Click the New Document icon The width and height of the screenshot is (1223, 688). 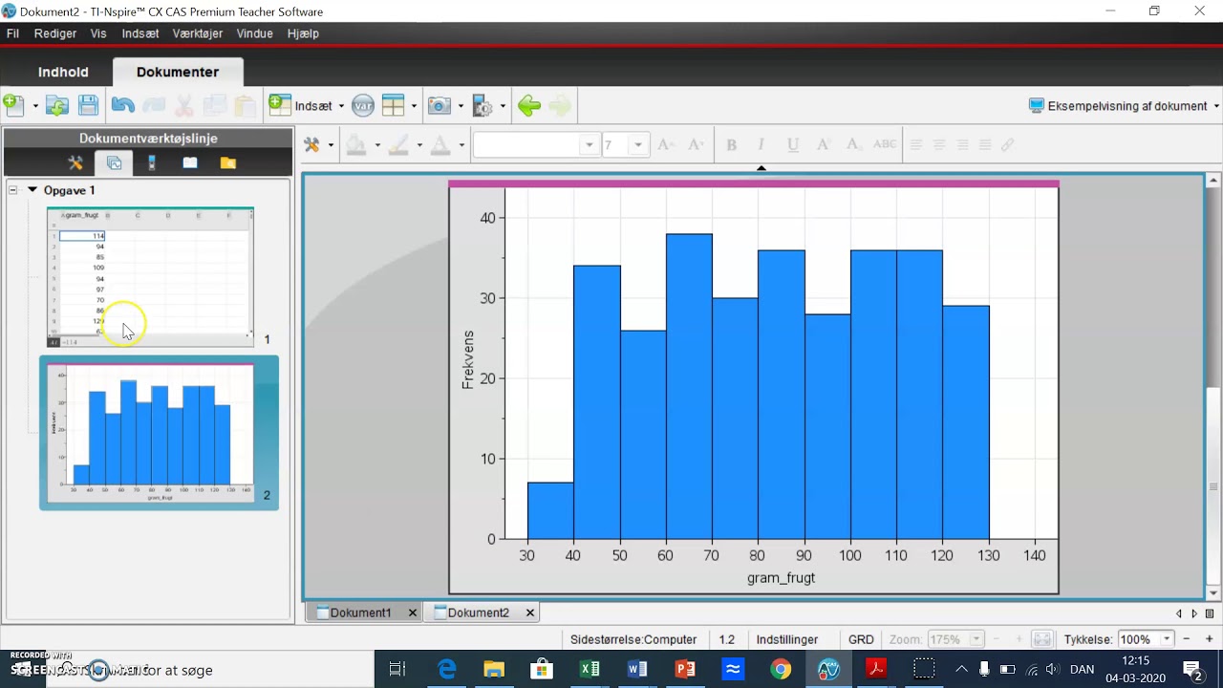[x=13, y=105]
